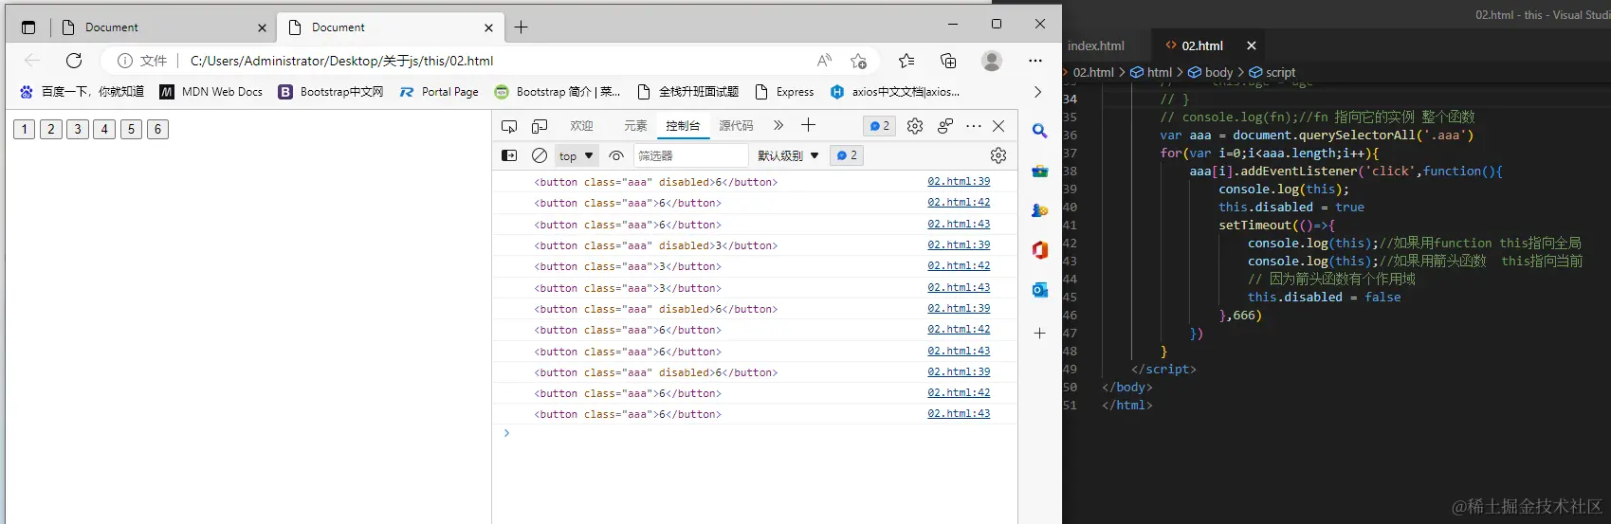Switch to the 元素 tab
The width and height of the screenshot is (1611, 524).
click(635, 126)
